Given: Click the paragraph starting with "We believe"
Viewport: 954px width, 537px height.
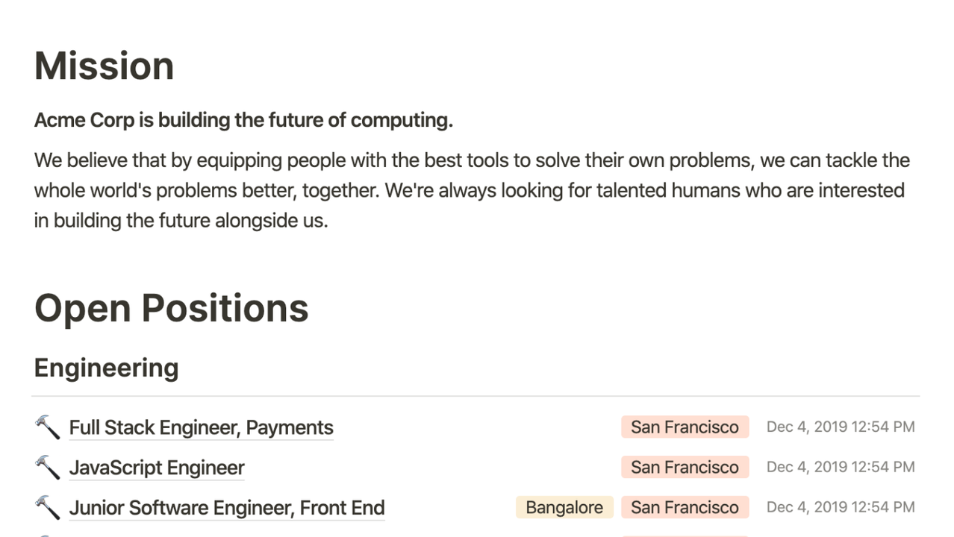Looking at the screenshot, I should [470, 190].
